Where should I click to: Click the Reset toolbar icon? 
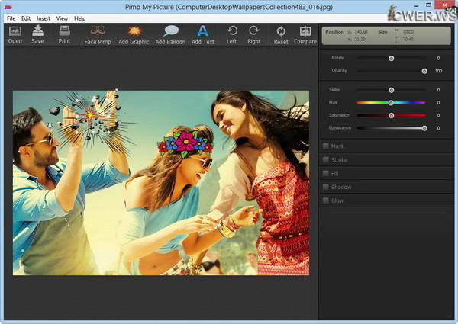click(x=281, y=32)
